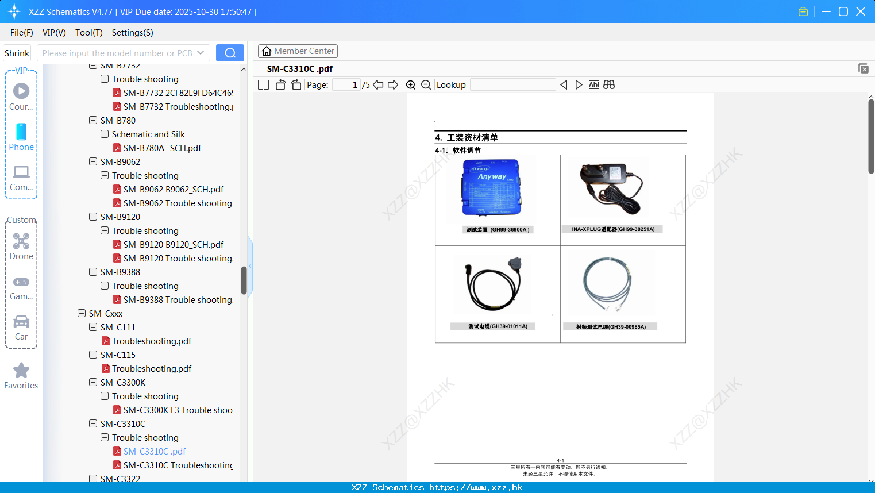Click the blue search button
The height and width of the screenshot is (493, 875).
(230, 53)
